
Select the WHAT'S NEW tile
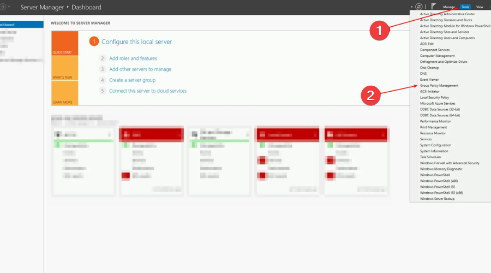coord(65,68)
